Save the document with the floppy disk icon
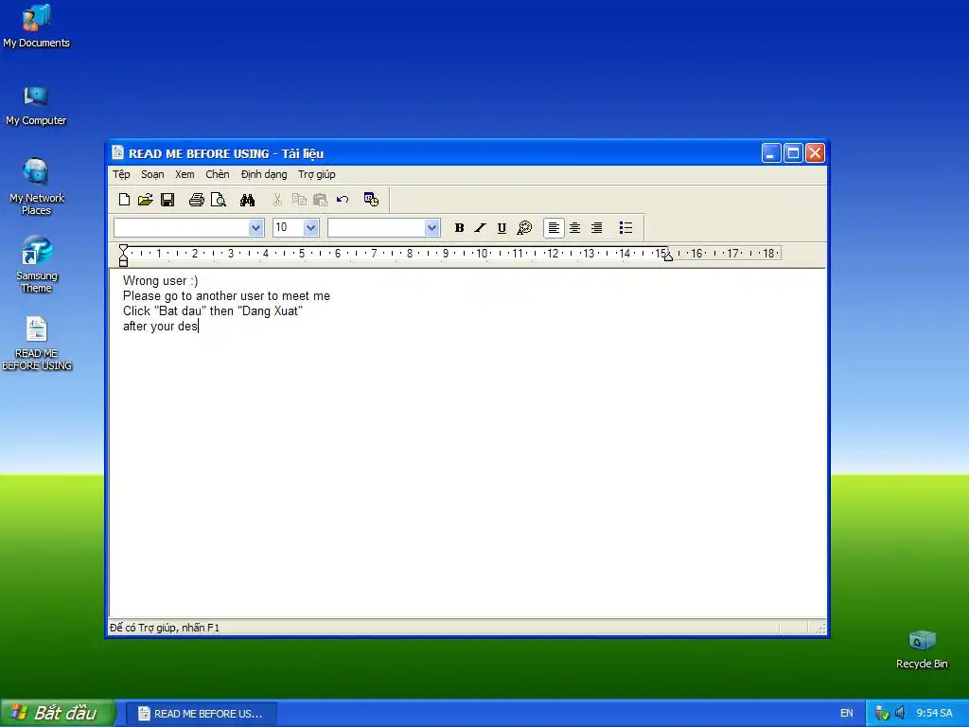969x727 pixels. 167,200
